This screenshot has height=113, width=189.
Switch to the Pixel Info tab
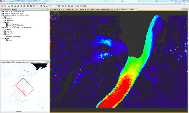15,10
